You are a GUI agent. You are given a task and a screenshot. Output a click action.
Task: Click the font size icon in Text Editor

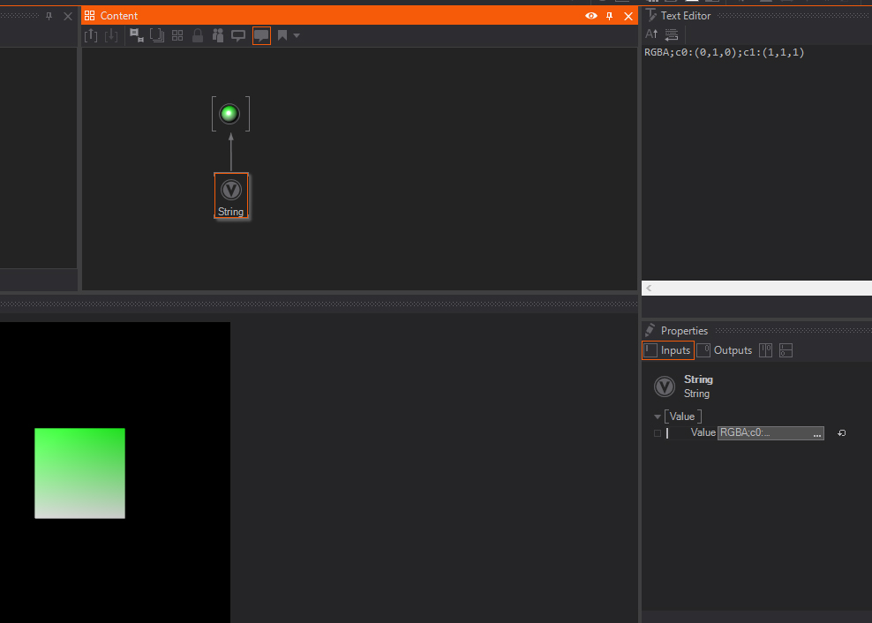(651, 34)
